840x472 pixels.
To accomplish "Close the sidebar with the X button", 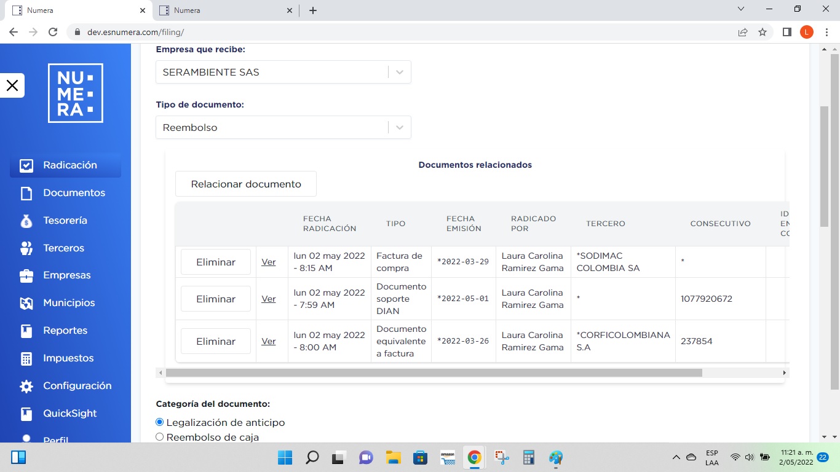I will [12, 85].
